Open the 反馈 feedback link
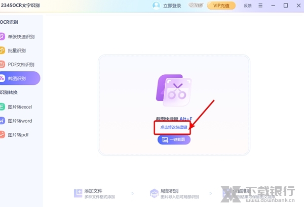Screen dimensions: 304x207 point(248,6)
